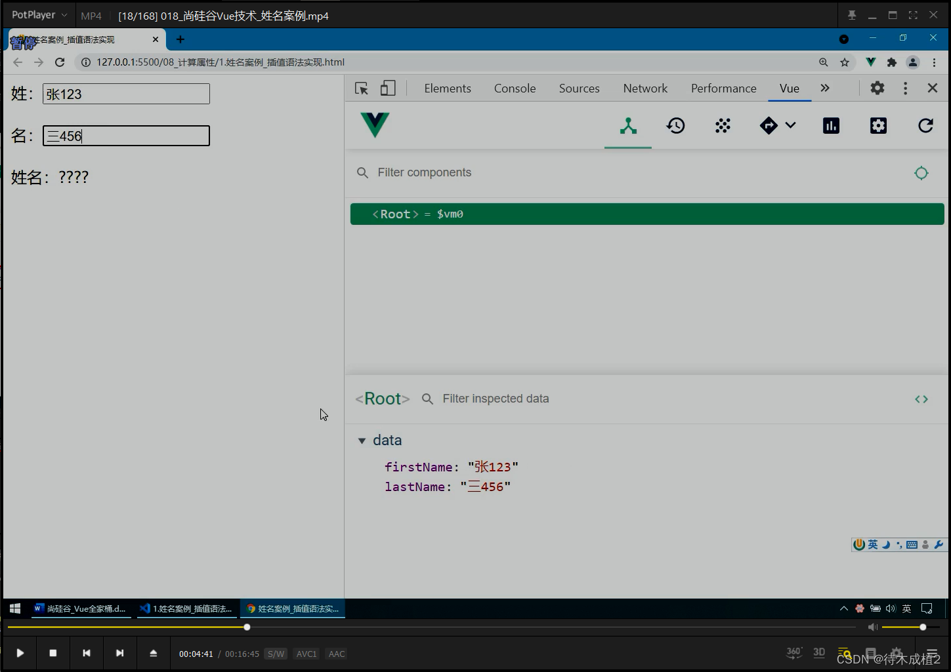Open a new browser tab
The width and height of the screenshot is (951, 672).
pyautogui.click(x=180, y=39)
